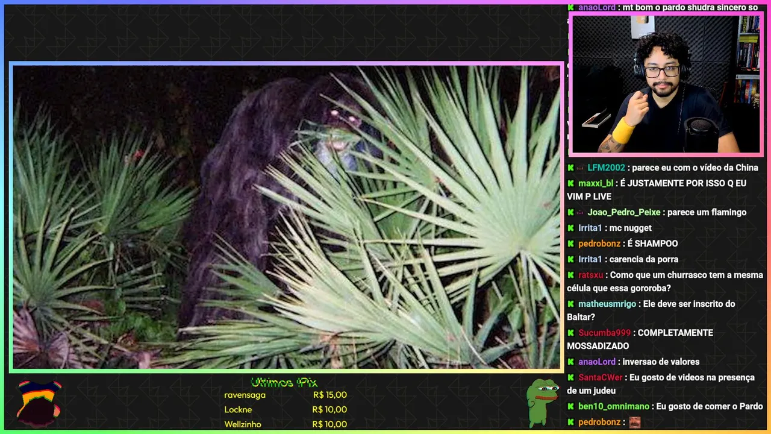Open the streamer webcam feed
The width and height of the screenshot is (771, 434).
click(666, 84)
